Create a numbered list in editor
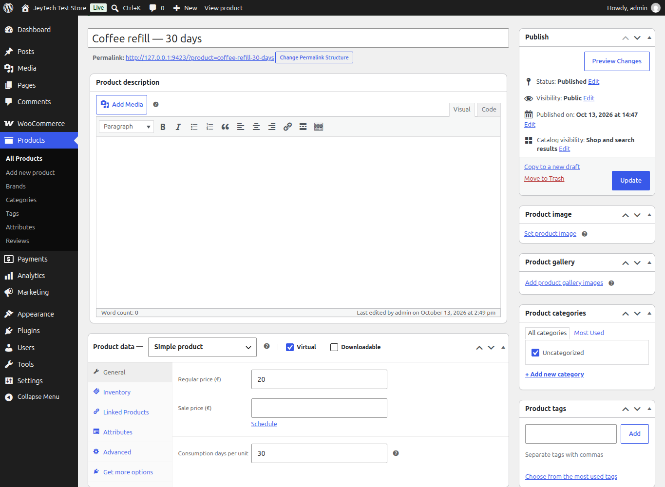Image resolution: width=665 pixels, height=487 pixels. [x=209, y=127]
